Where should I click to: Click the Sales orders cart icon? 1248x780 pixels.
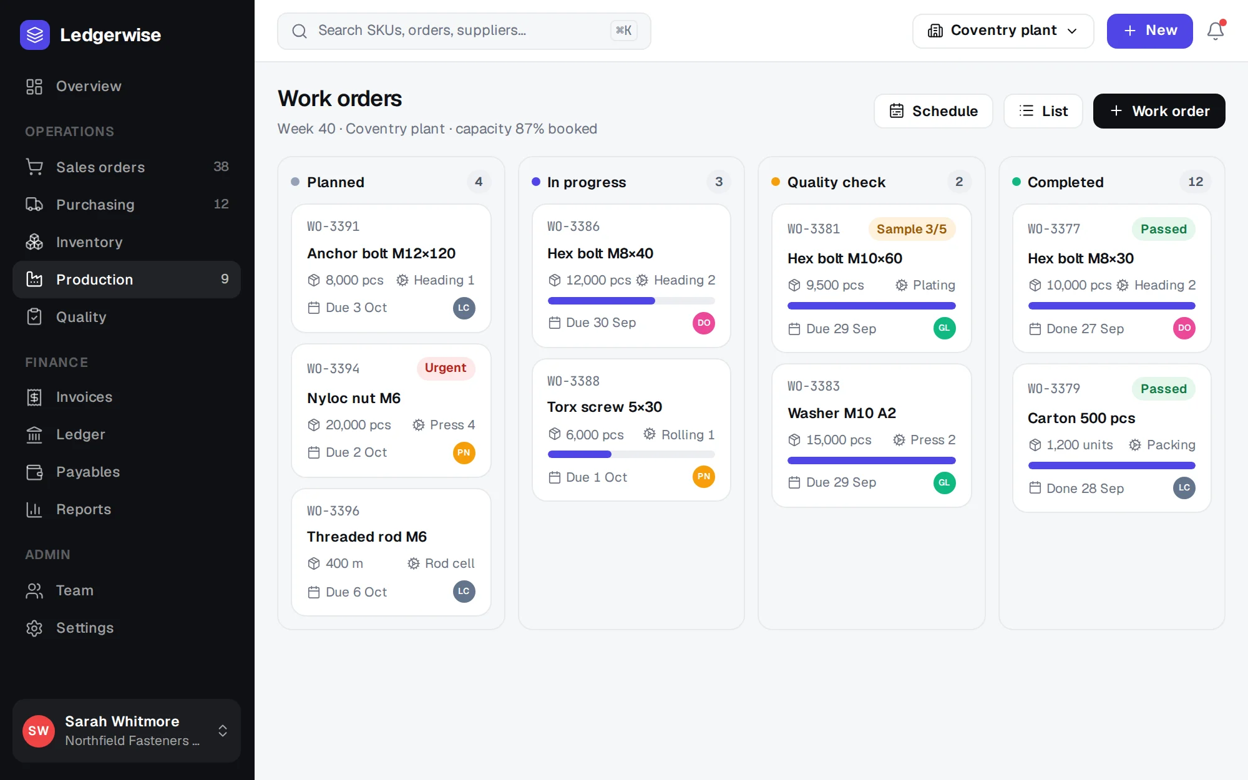pos(34,167)
